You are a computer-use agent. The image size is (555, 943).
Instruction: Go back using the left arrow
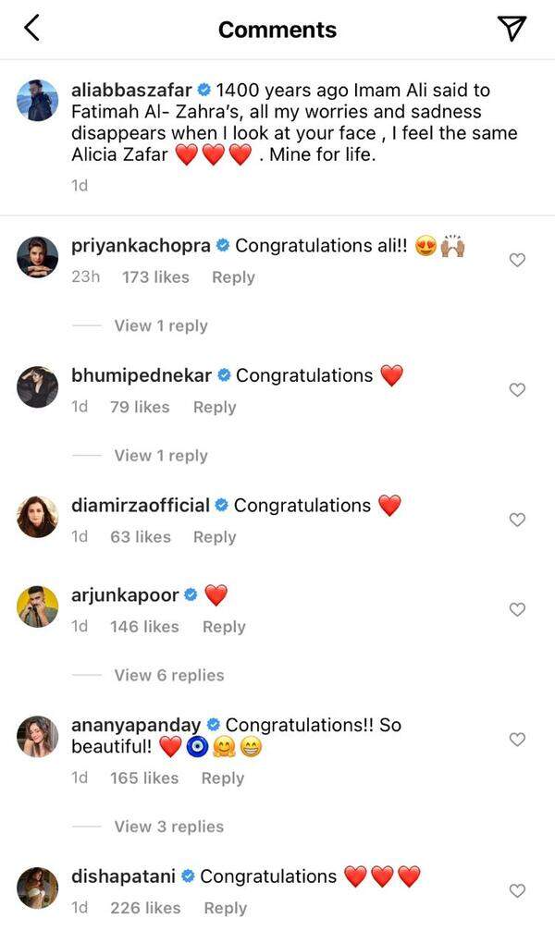(x=31, y=29)
